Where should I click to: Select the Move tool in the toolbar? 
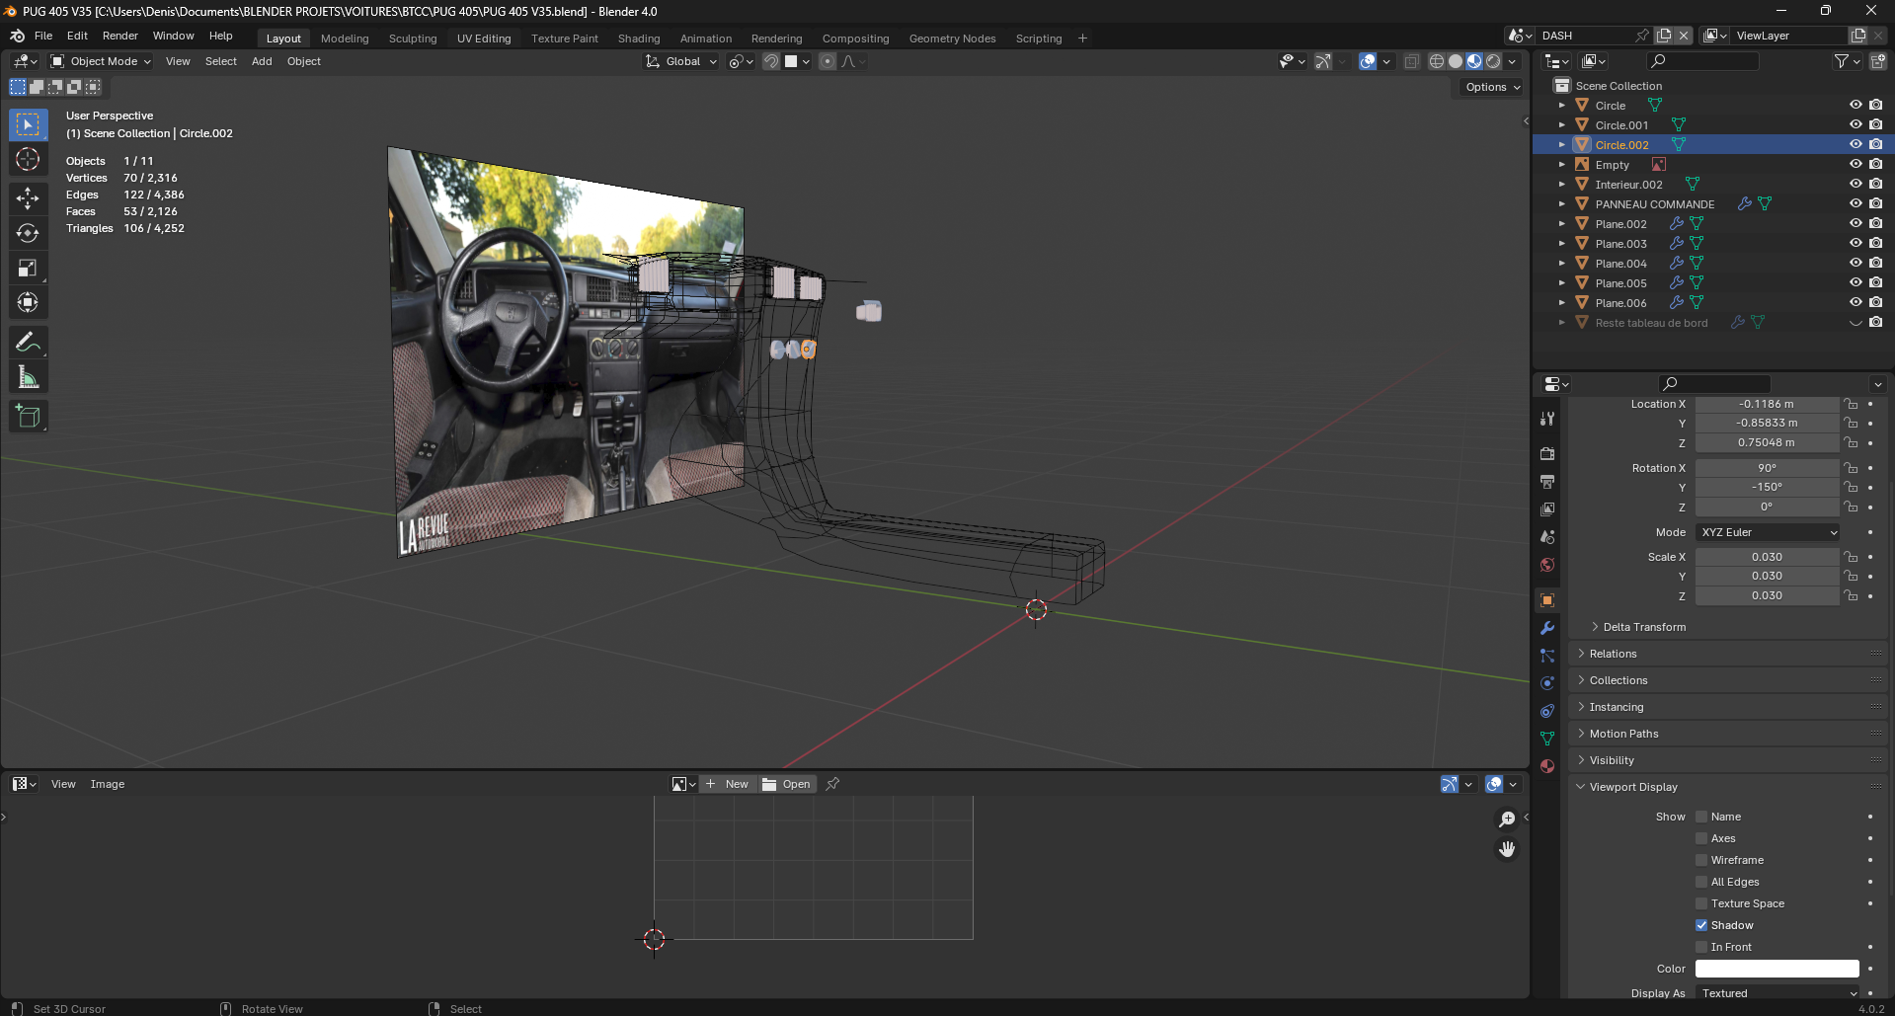tap(28, 198)
